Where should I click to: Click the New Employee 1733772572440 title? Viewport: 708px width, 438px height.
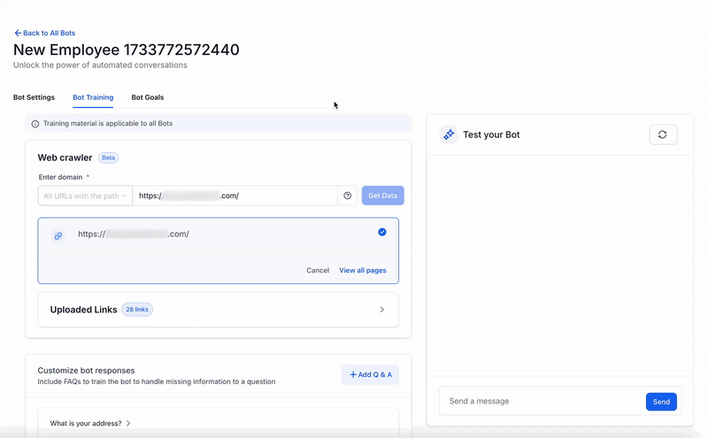point(127,50)
